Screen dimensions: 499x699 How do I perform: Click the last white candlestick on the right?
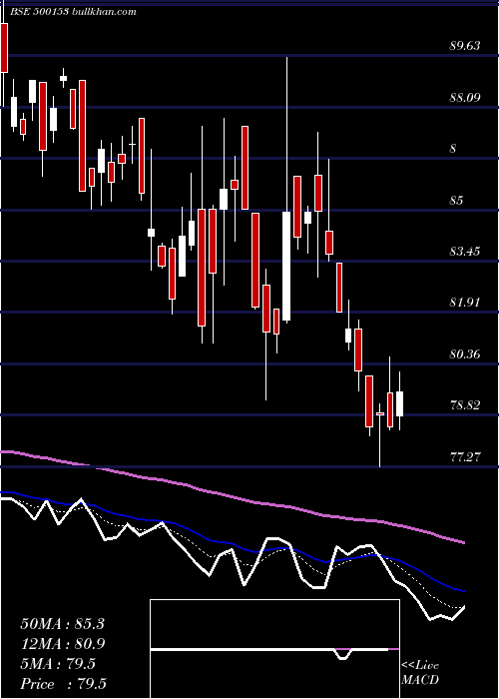pyautogui.click(x=399, y=403)
